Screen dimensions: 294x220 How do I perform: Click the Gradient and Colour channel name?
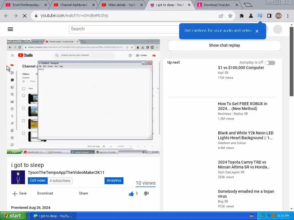(x=232, y=143)
